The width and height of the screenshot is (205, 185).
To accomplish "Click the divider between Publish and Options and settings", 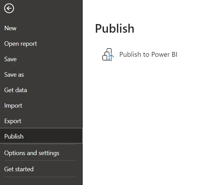I will 40,144.
